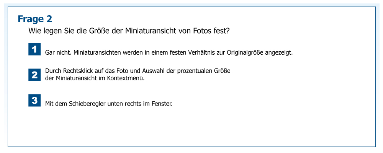Select answer number 1 box

click(x=34, y=49)
